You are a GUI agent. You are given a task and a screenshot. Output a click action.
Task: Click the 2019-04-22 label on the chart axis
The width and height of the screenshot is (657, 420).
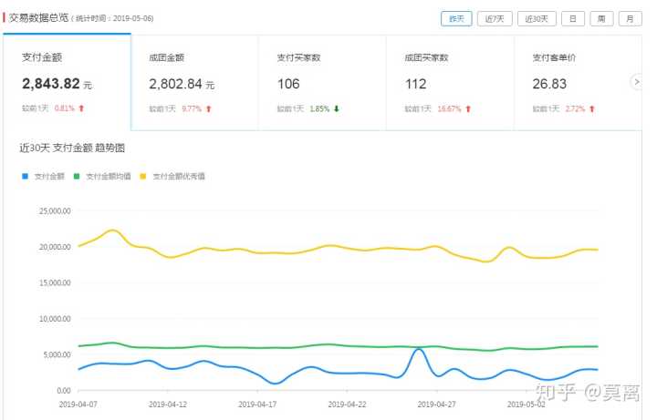tap(347, 403)
